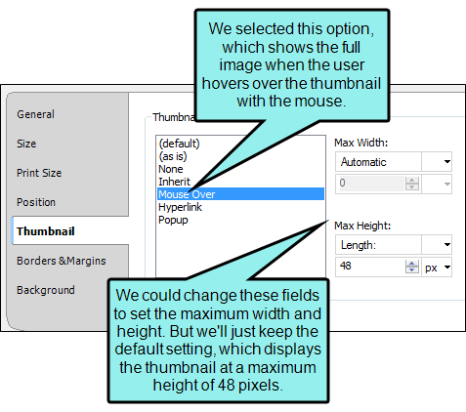
Task: Decrease Max Height value with down arrow
Action: pos(412,270)
